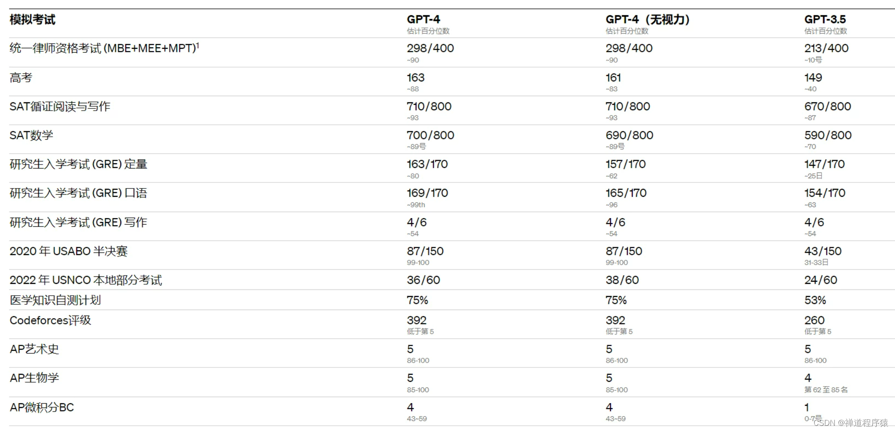Select the GPT-4 column header
Screen dimensions: 895x431
click(x=423, y=20)
